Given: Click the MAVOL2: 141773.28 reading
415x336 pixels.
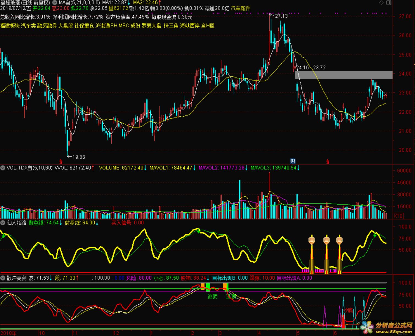Looking at the screenshot, I should [x=221, y=168].
